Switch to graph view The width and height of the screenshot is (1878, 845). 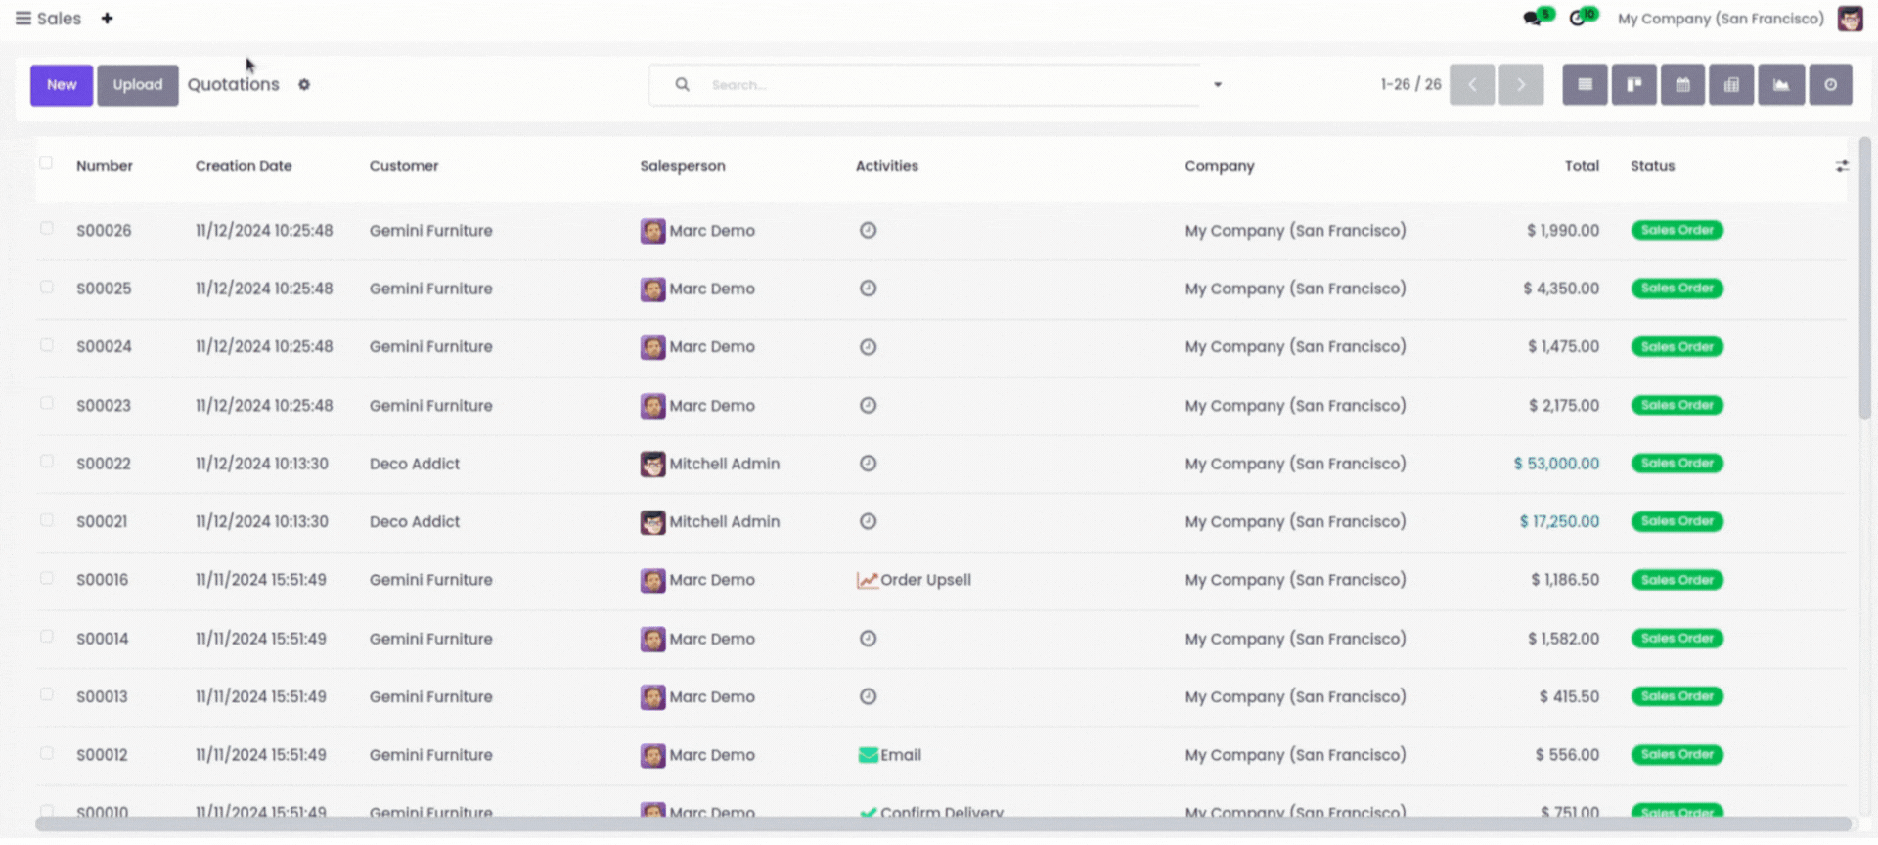1781,85
